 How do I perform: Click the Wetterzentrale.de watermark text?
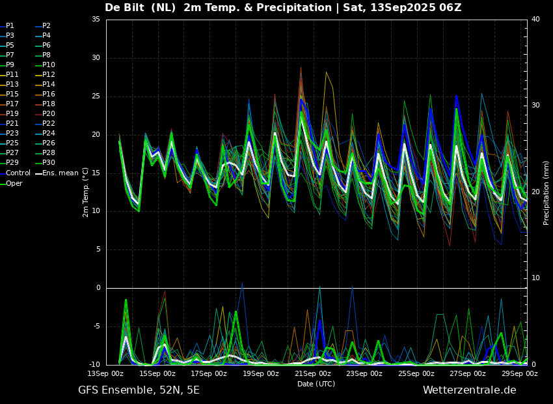point(470,390)
